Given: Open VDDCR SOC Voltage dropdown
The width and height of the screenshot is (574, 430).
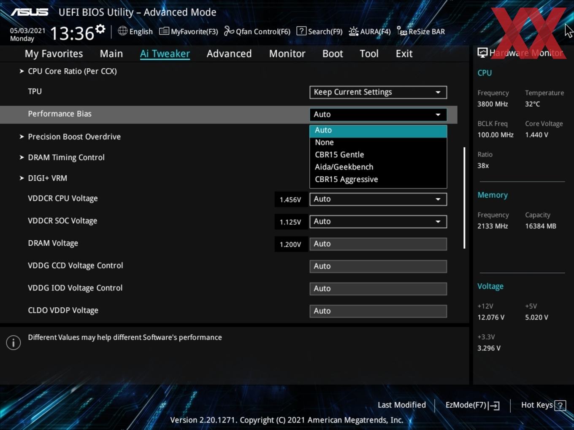Looking at the screenshot, I should pyautogui.click(x=378, y=222).
